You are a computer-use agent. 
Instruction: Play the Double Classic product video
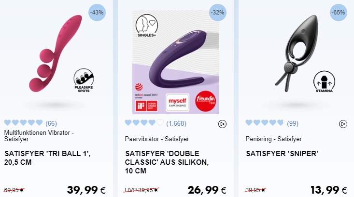point(222,124)
